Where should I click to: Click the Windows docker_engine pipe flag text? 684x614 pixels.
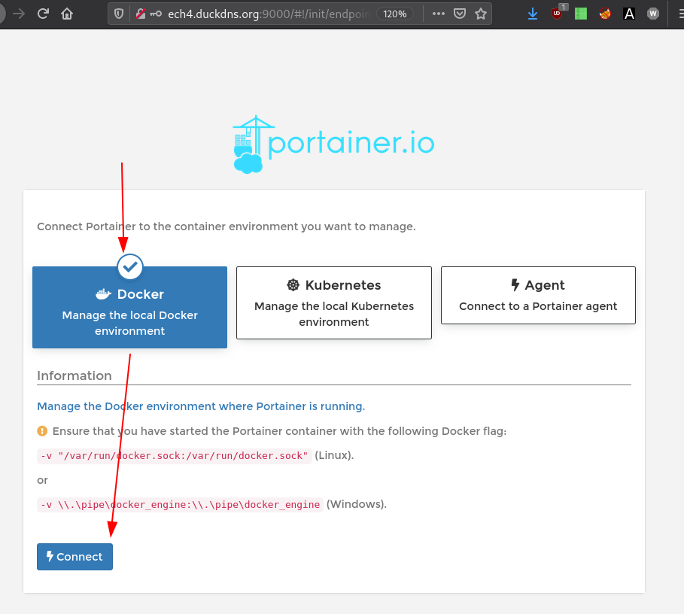tap(180, 505)
